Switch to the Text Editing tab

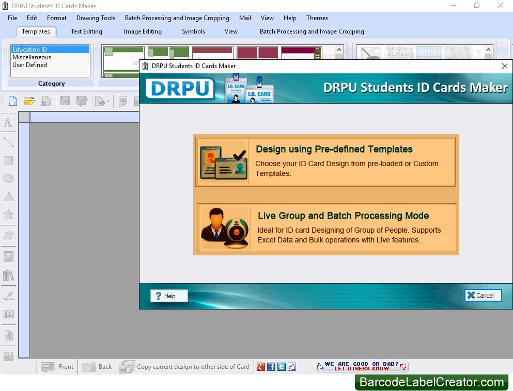(x=86, y=31)
